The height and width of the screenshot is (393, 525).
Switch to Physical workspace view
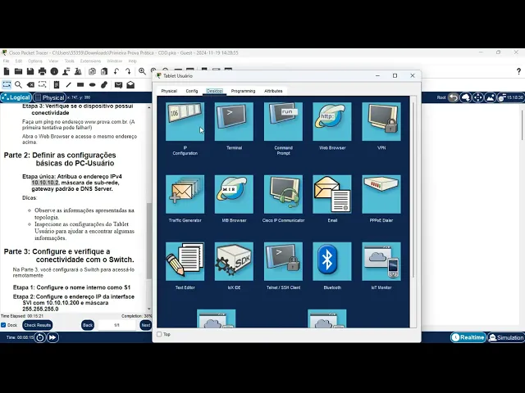coord(49,97)
